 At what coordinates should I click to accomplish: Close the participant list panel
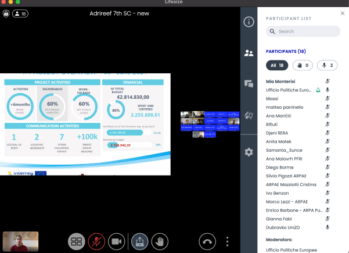point(341,13)
